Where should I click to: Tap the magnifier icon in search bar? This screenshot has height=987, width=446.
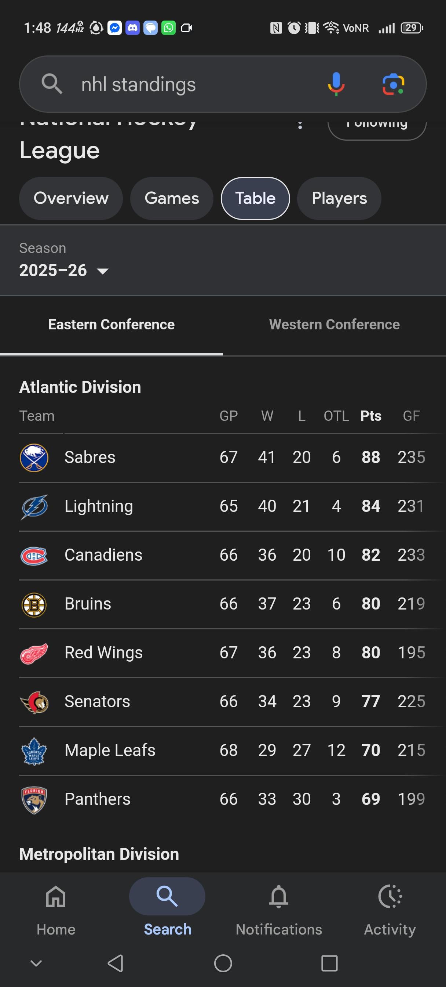tap(52, 84)
